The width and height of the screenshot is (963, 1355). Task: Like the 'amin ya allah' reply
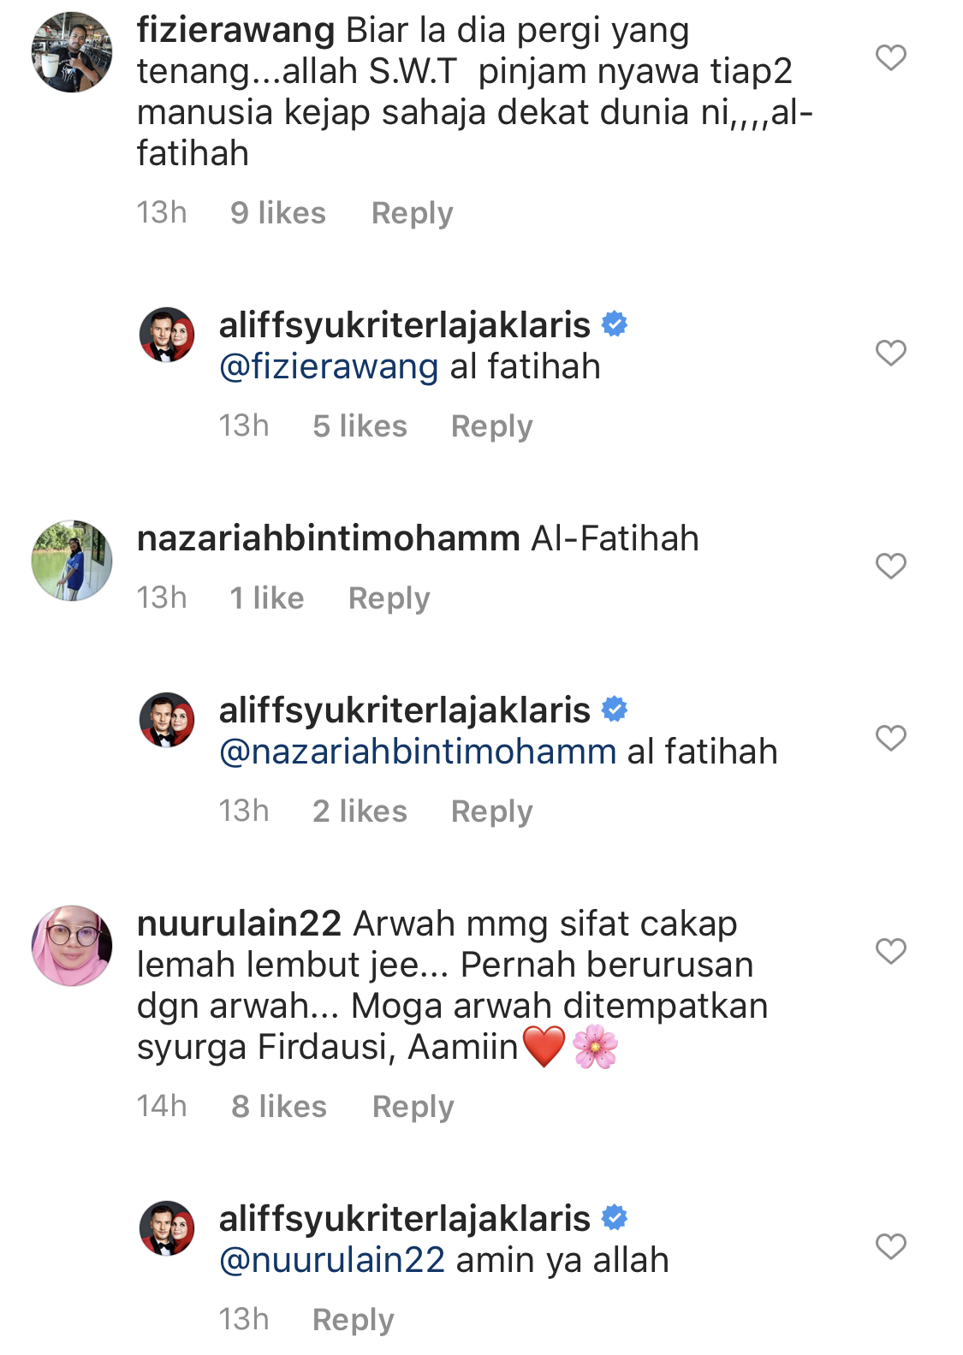tap(890, 1246)
